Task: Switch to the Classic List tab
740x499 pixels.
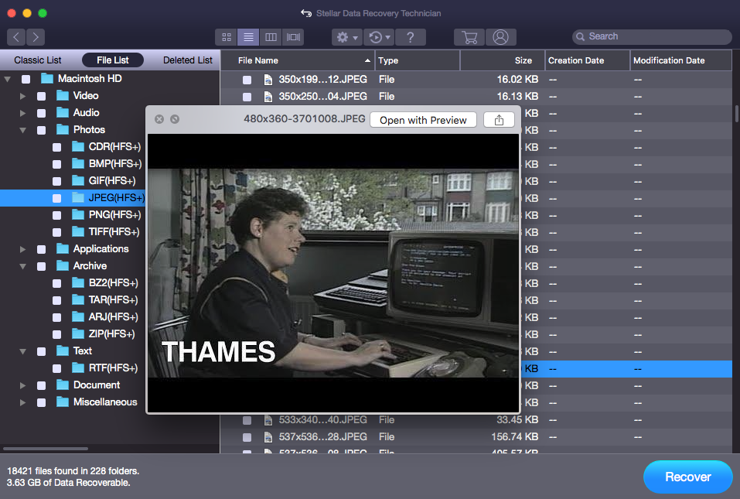Action: [x=38, y=60]
